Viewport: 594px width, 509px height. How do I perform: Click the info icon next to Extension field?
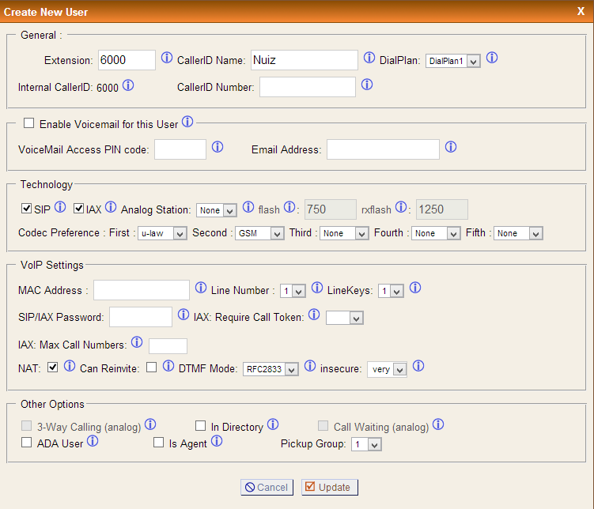tap(167, 58)
